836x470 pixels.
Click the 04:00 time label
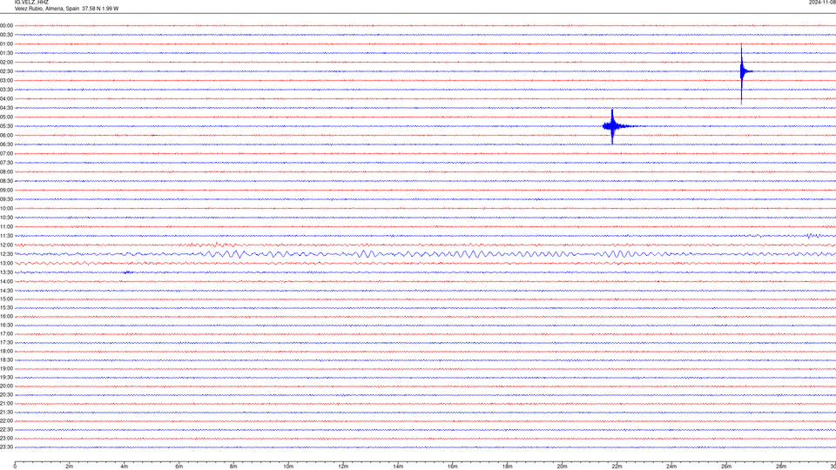[6, 99]
